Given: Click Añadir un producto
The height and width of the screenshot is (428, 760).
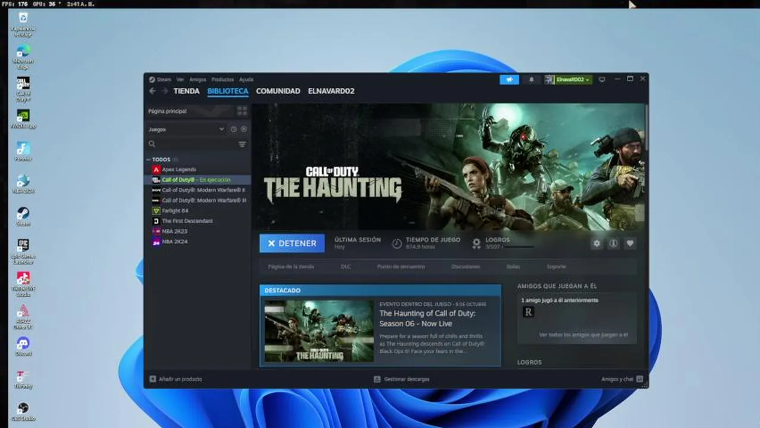Looking at the screenshot, I should 180,379.
